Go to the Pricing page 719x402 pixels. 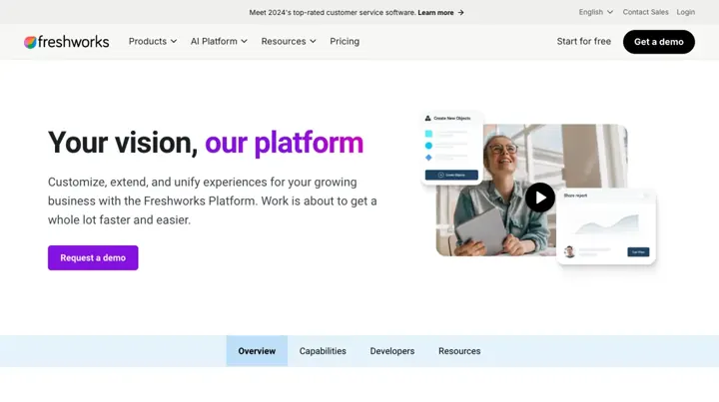(x=345, y=41)
